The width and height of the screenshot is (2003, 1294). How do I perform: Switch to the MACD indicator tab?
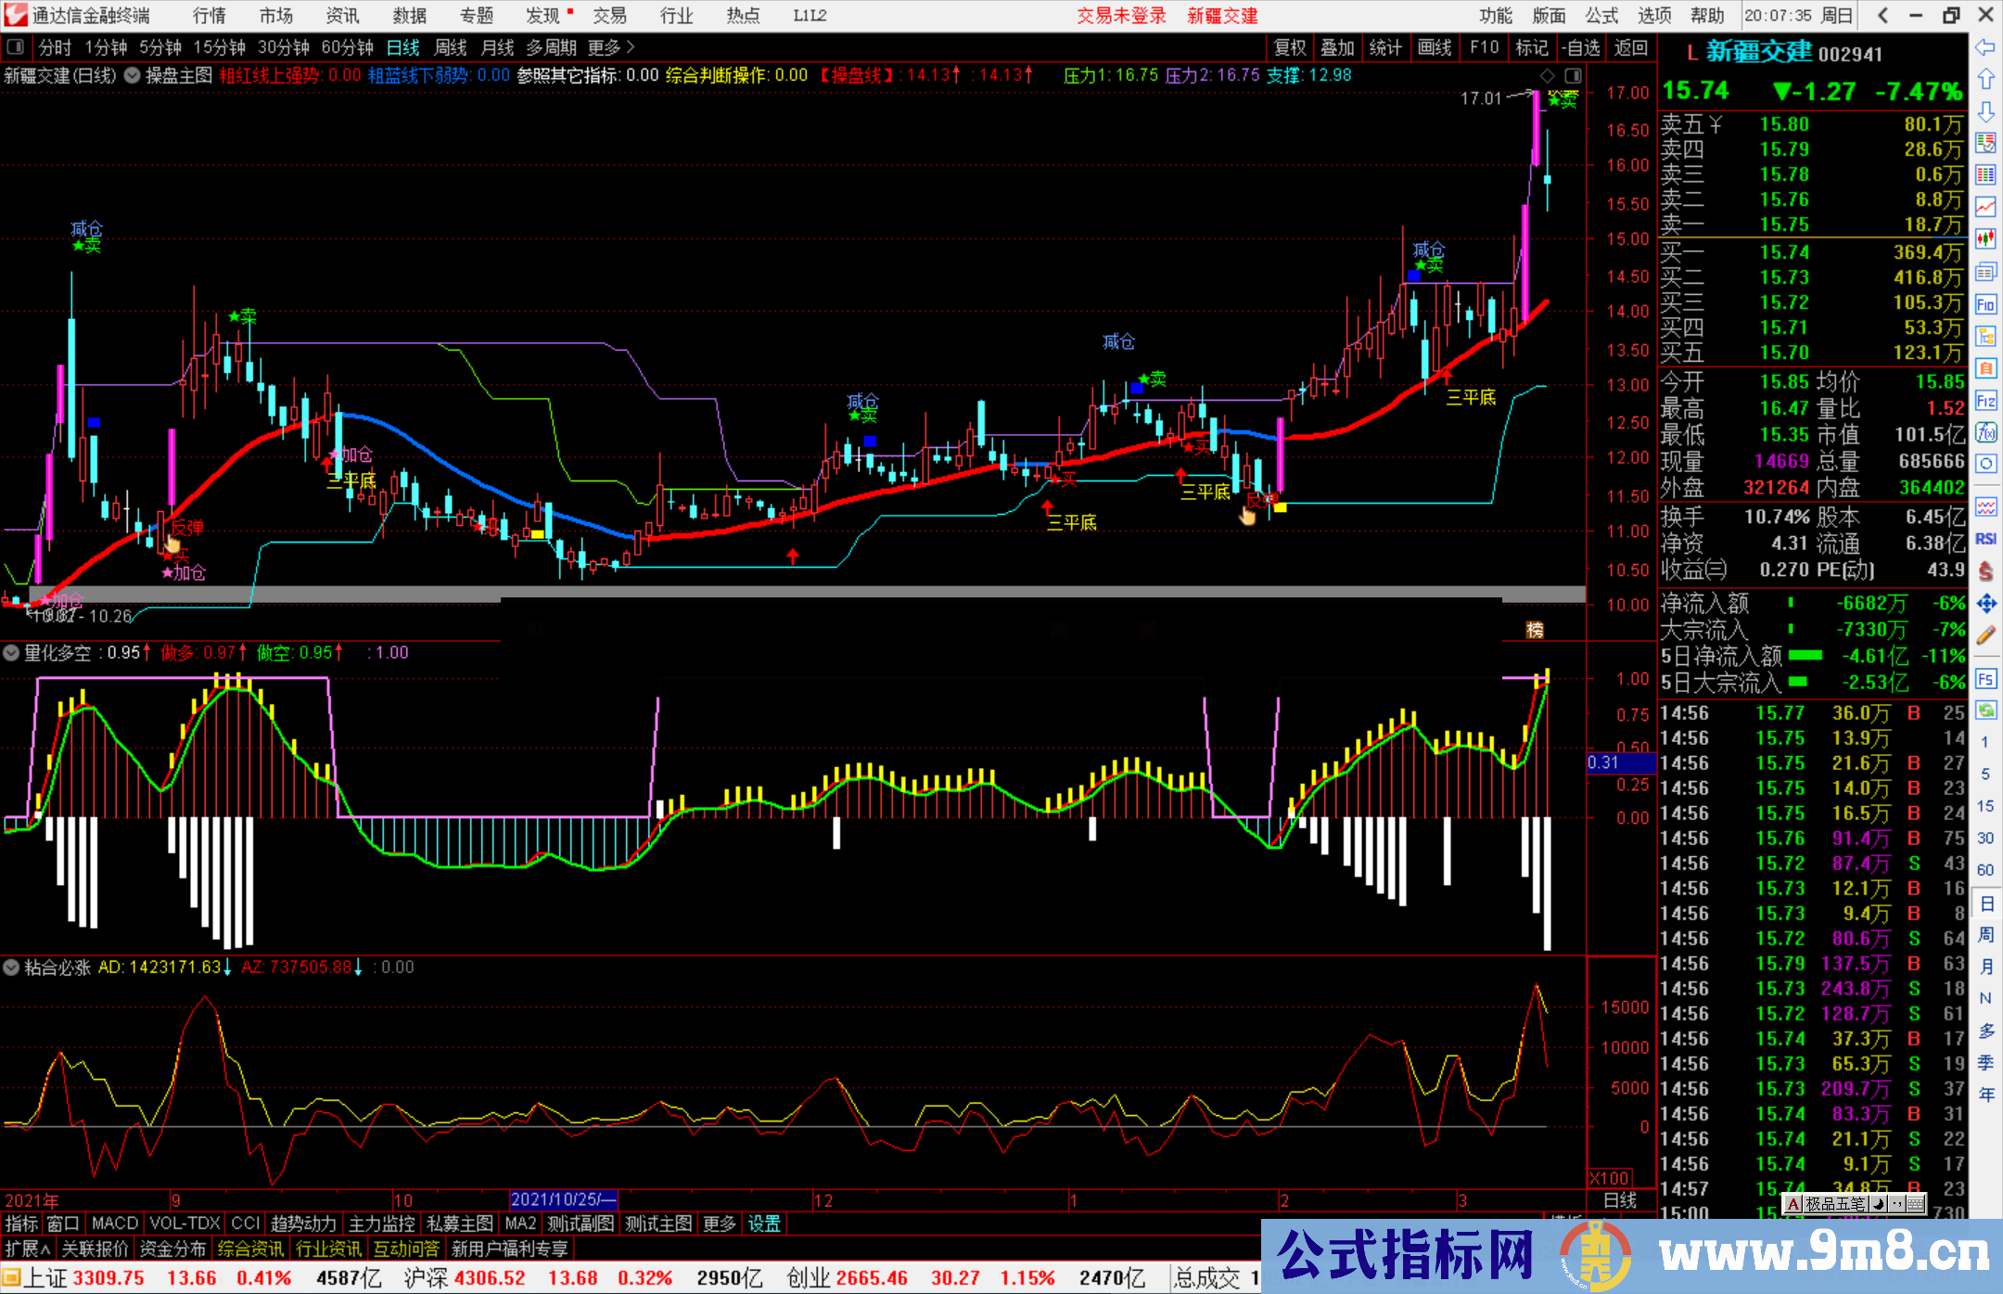point(114,1224)
